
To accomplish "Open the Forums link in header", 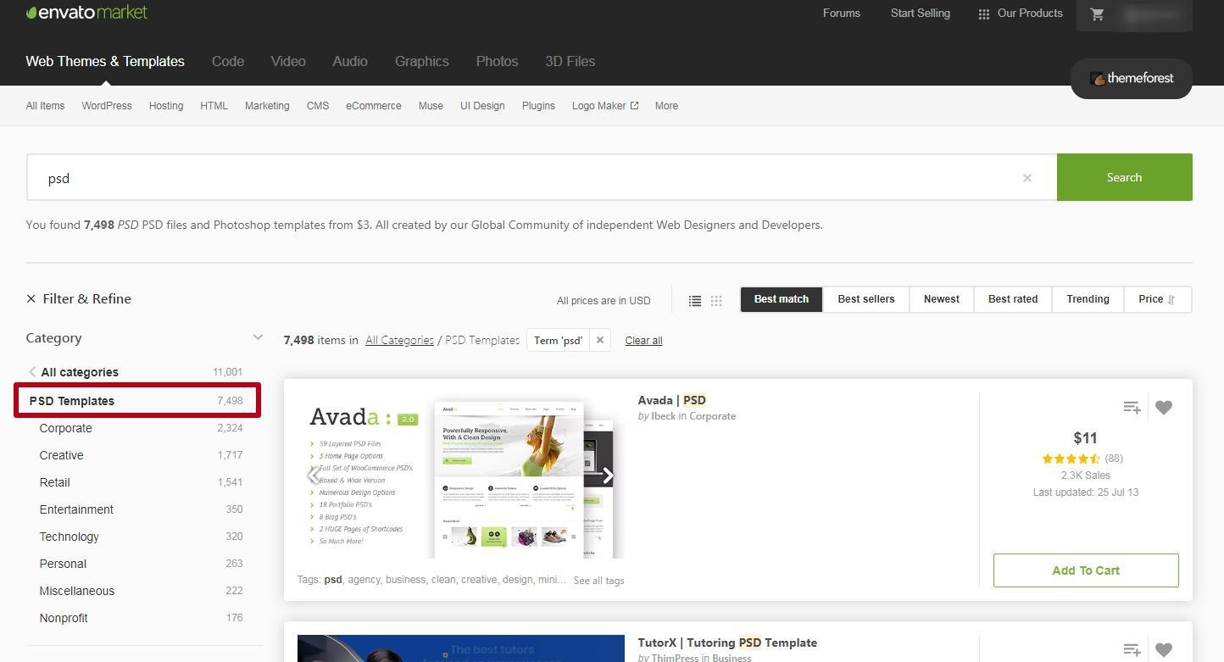I will (x=841, y=14).
